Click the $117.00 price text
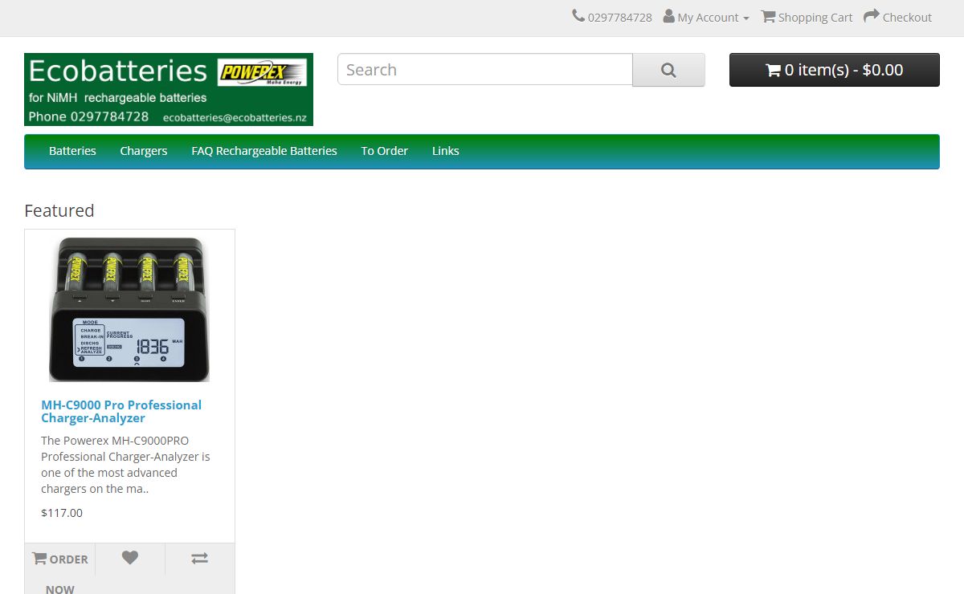 (62, 513)
